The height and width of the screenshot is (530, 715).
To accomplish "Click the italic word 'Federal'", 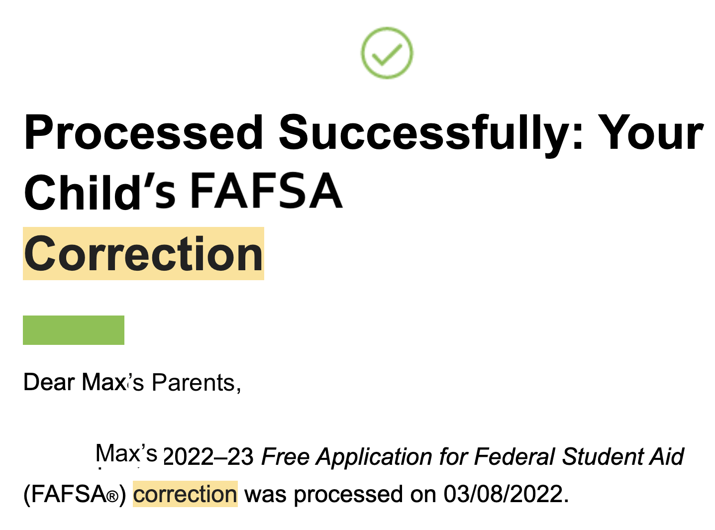I will pos(514,457).
